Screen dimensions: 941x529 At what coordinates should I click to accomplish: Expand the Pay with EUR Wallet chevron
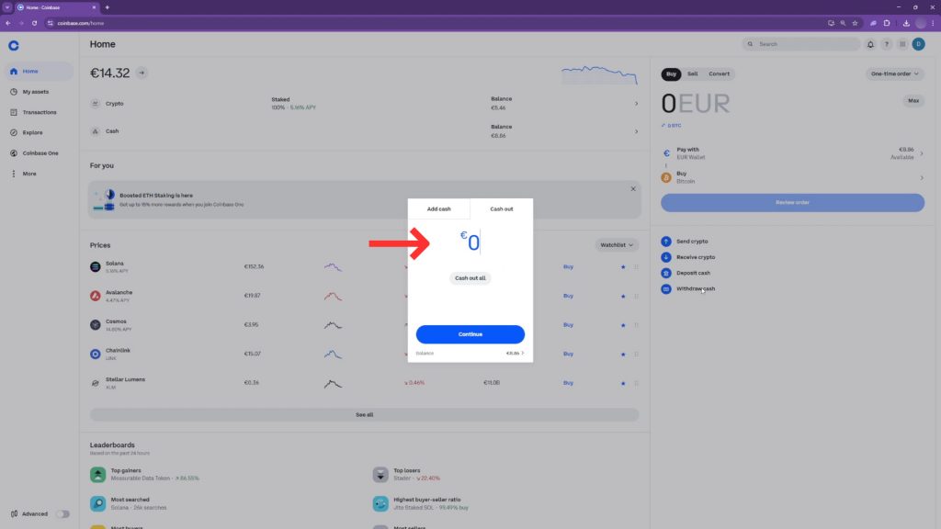(x=922, y=153)
